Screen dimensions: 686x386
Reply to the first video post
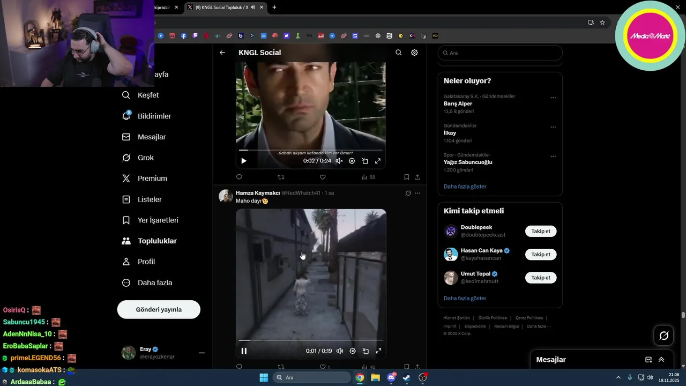pyautogui.click(x=239, y=177)
